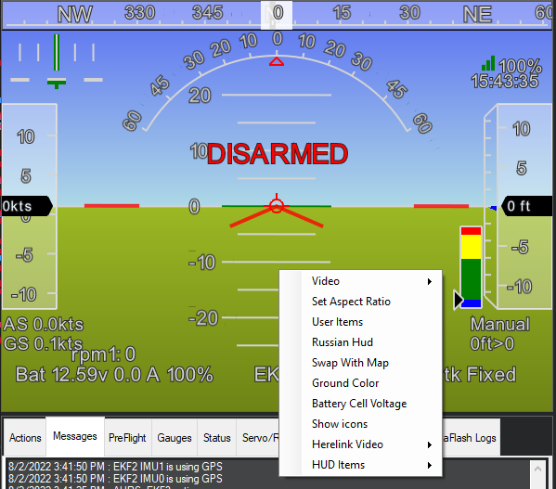The height and width of the screenshot is (489, 556).
Task: Click the green vertical bar on the indicator
Action: [x=57, y=53]
